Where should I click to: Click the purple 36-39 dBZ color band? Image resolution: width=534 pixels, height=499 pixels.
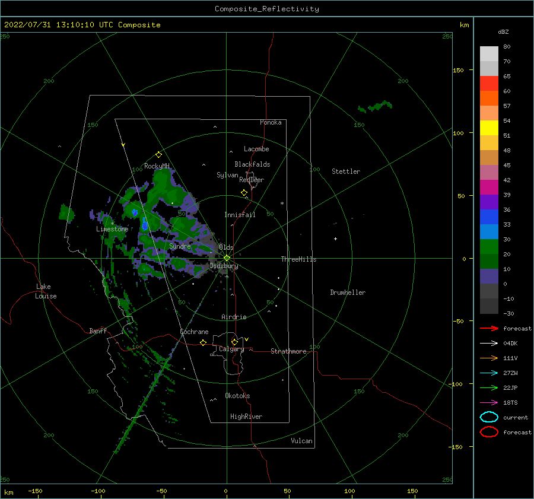click(489, 202)
